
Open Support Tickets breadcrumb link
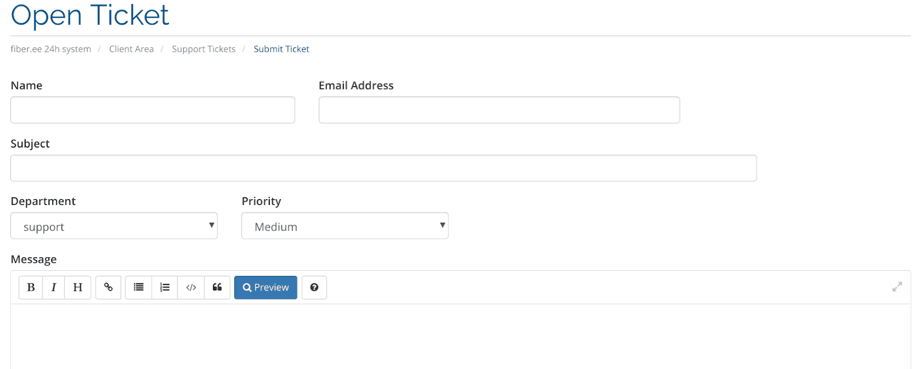(x=204, y=49)
